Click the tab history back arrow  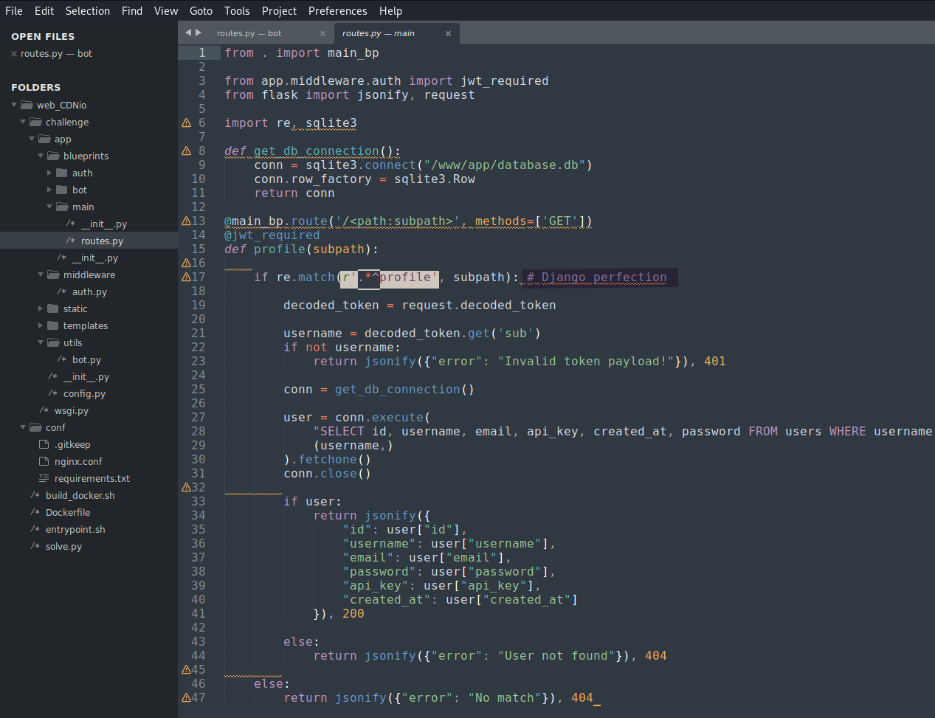[x=188, y=32]
